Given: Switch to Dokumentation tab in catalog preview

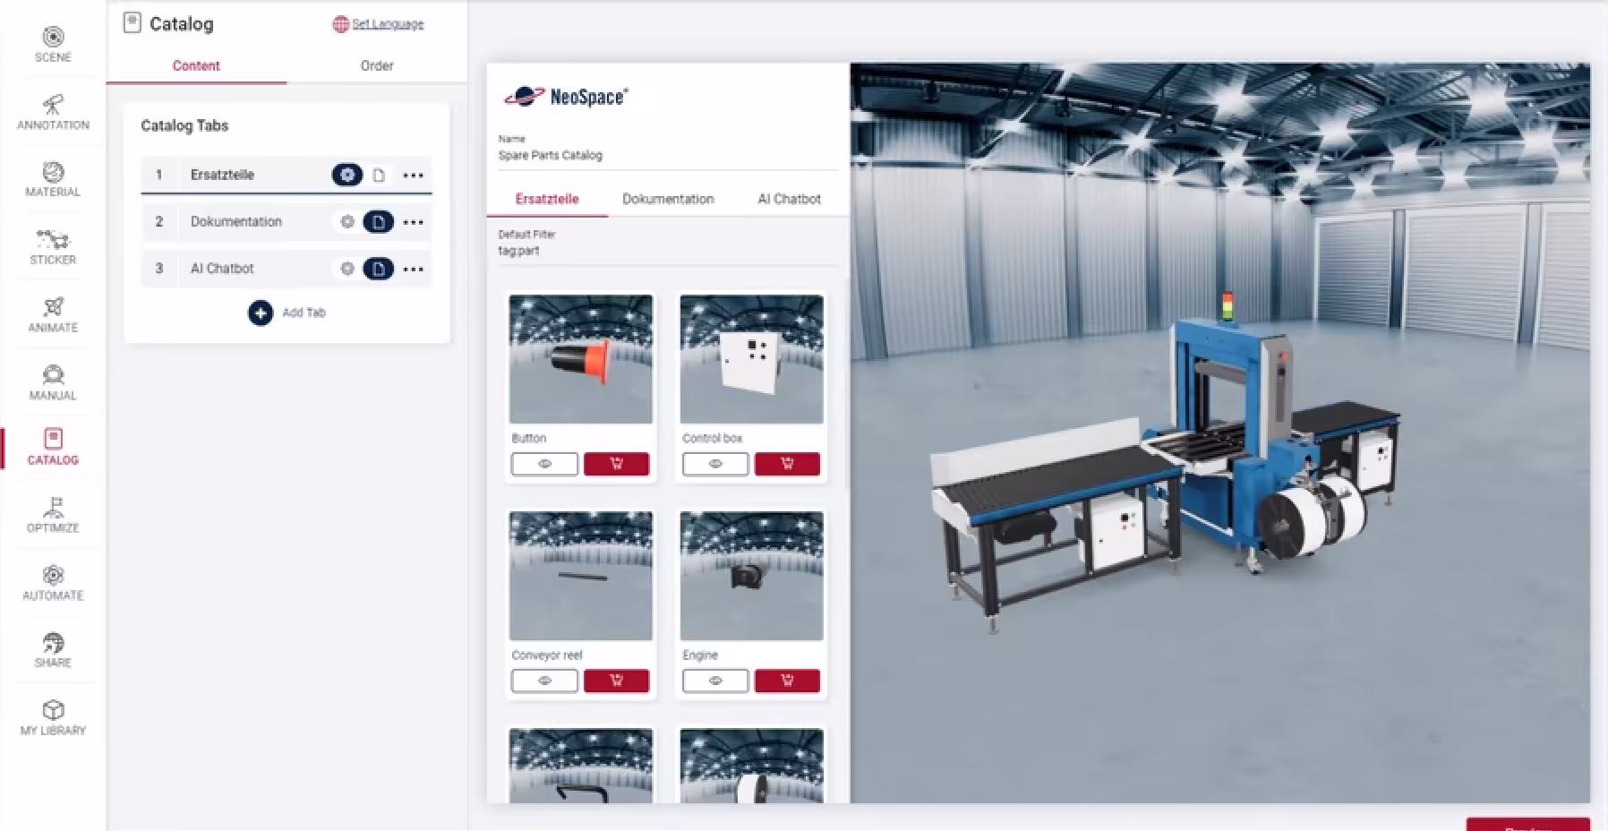Looking at the screenshot, I should (668, 199).
